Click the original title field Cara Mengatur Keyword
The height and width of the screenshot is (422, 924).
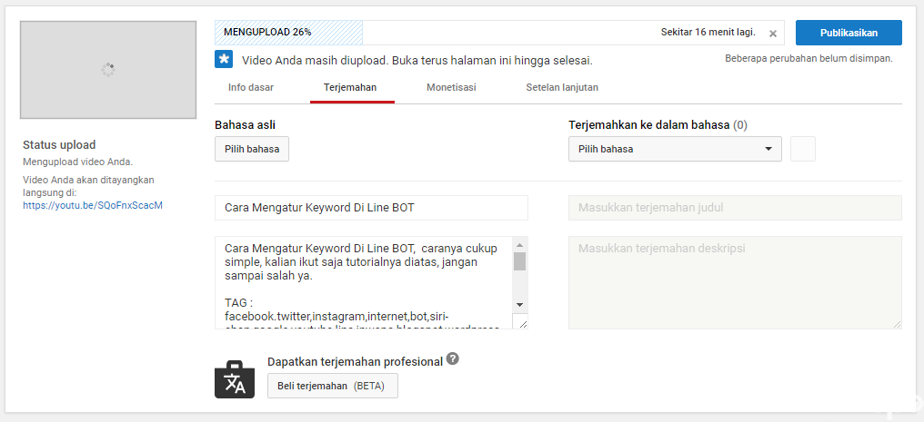371,208
